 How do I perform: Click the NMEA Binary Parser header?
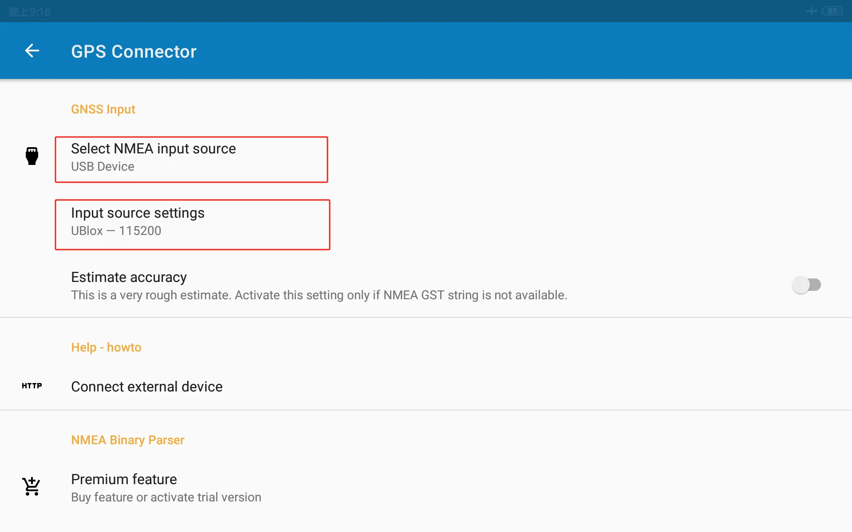[x=127, y=440]
